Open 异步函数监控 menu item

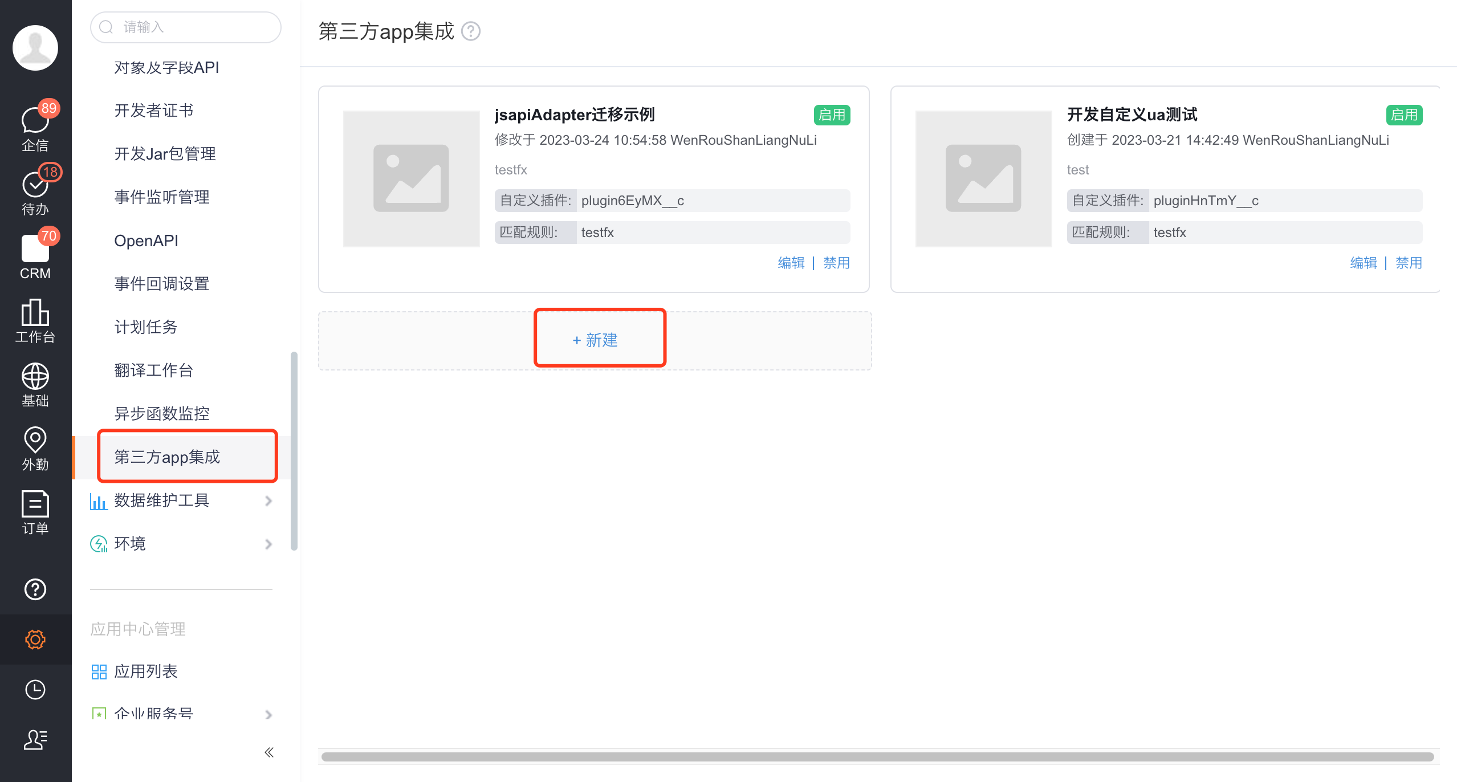point(162,414)
